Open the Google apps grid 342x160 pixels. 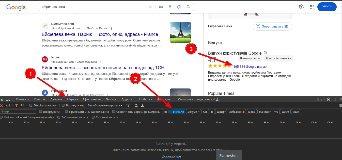coord(312,7)
